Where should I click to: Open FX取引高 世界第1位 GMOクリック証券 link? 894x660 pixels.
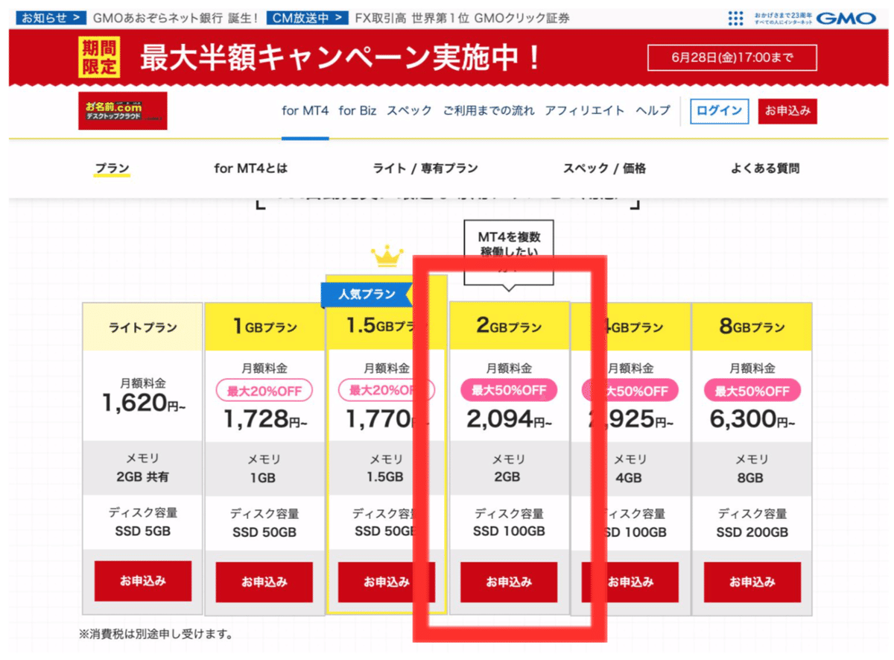pyautogui.click(x=462, y=17)
